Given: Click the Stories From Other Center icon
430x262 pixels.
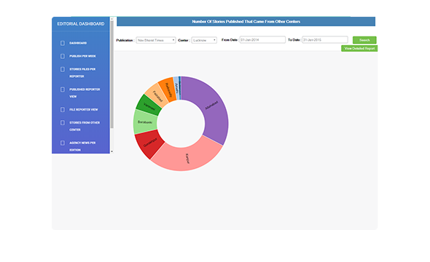Looking at the screenshot, I should (63, 123).
